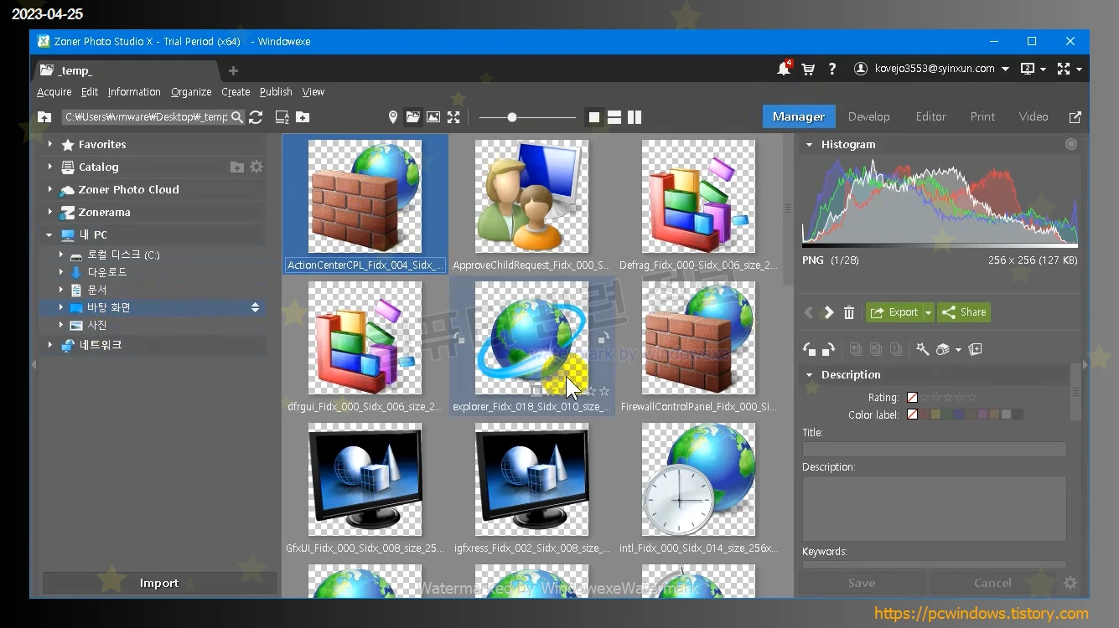Delete the selected image with trash icon

849,312
